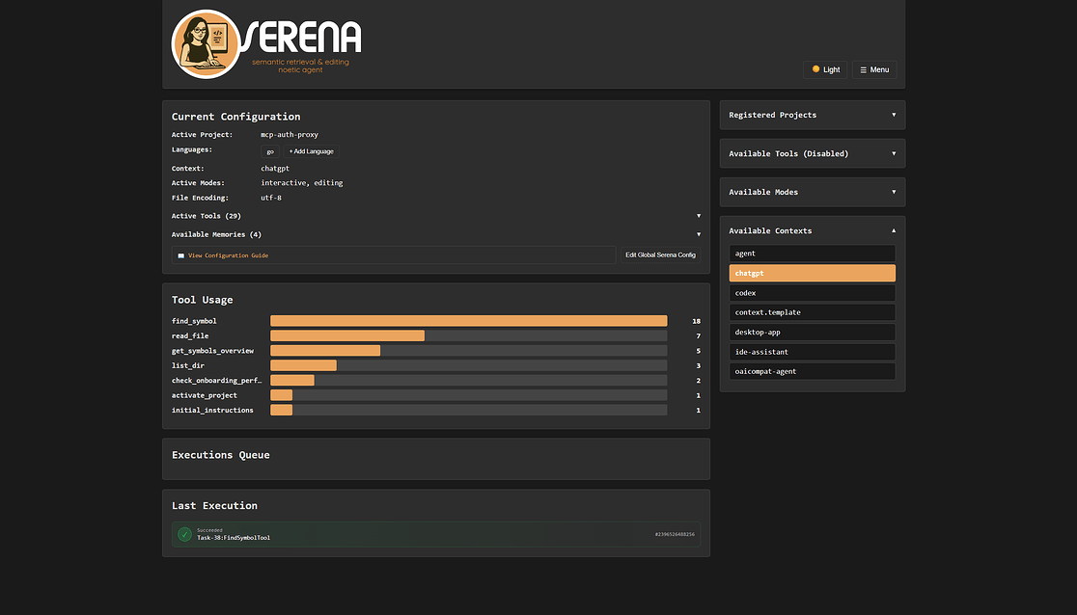The width and height of the screenshot is (1077, 615).
Task: Select the ide-assistant context
Action: (x=813, y=352)
